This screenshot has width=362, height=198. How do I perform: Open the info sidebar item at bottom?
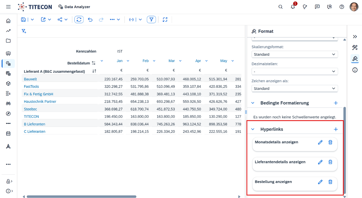[x=9, y=191]
